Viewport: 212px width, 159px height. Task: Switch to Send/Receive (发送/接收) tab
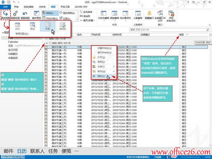point(29,7)
